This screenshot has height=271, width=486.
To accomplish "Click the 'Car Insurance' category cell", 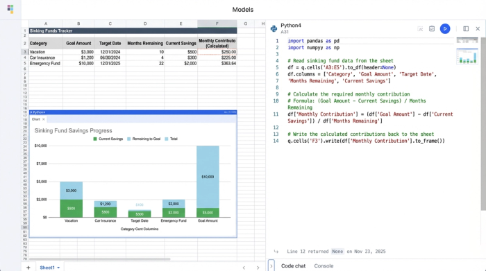I will [x=46, y=58].
